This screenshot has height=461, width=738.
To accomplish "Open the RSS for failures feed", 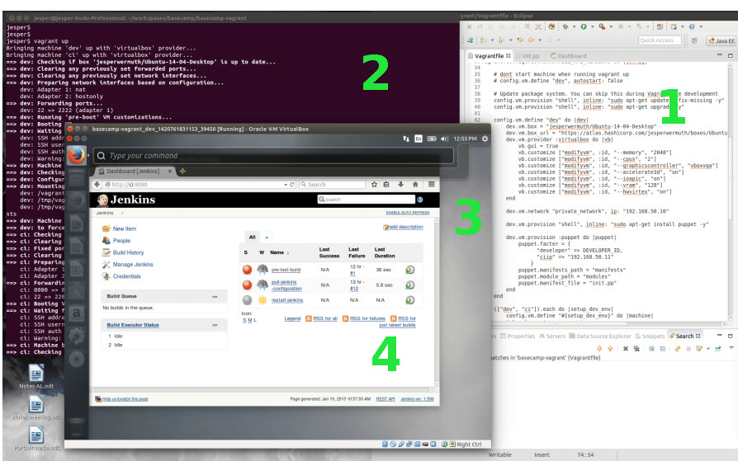I will pos(367,318).
